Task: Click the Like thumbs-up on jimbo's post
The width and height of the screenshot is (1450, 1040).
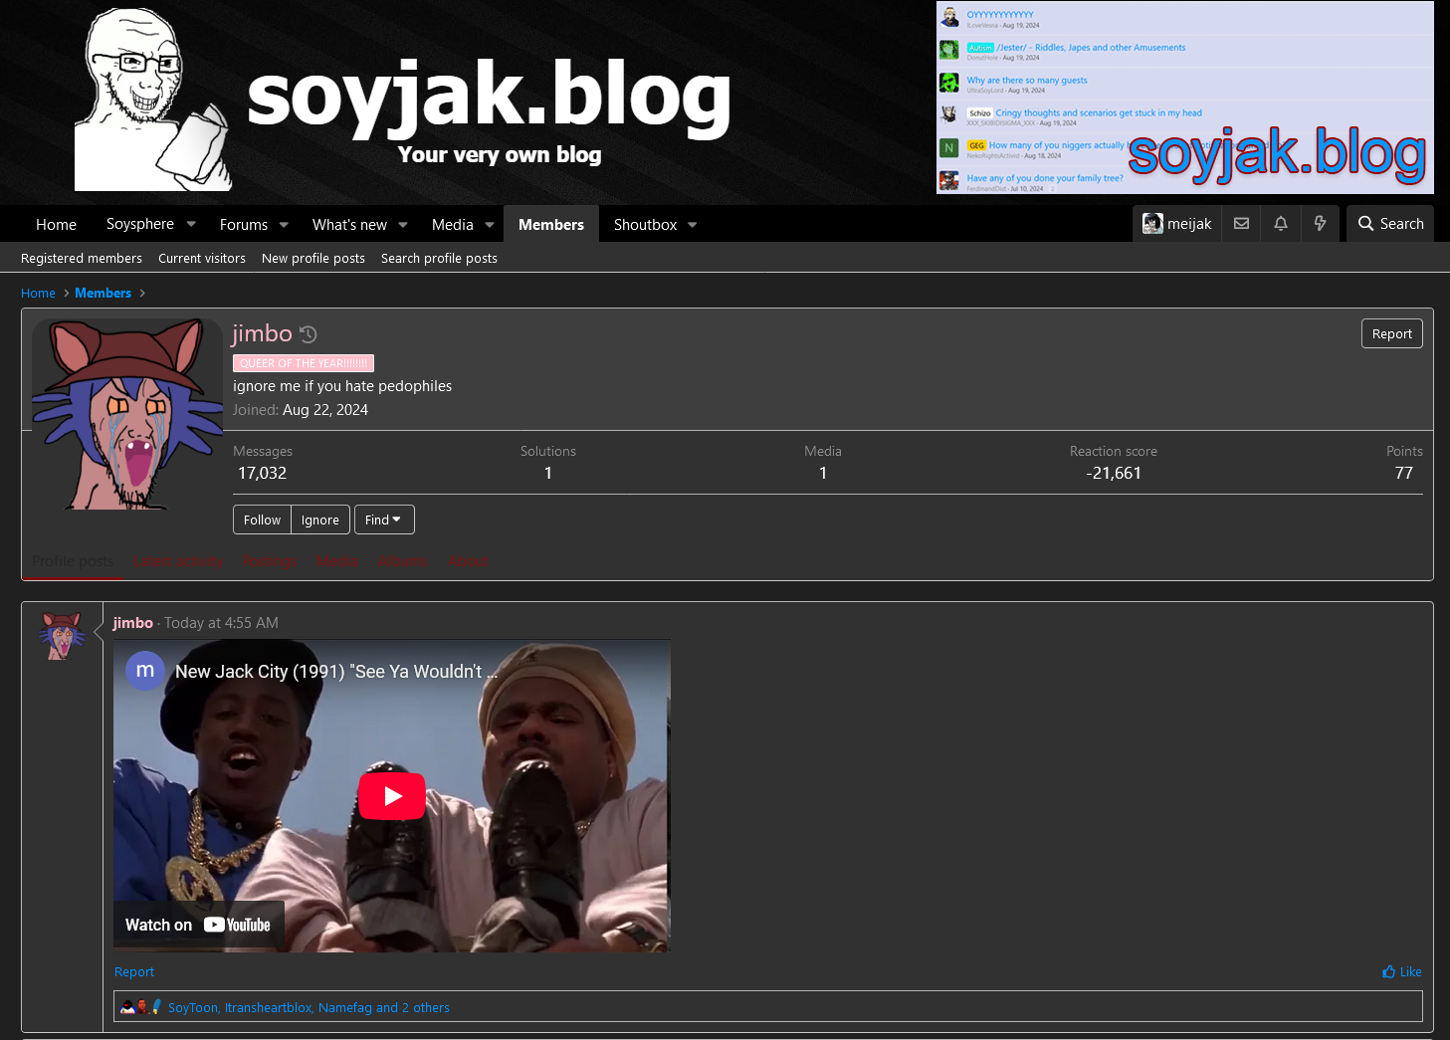Action: [x=1401, y=972]
